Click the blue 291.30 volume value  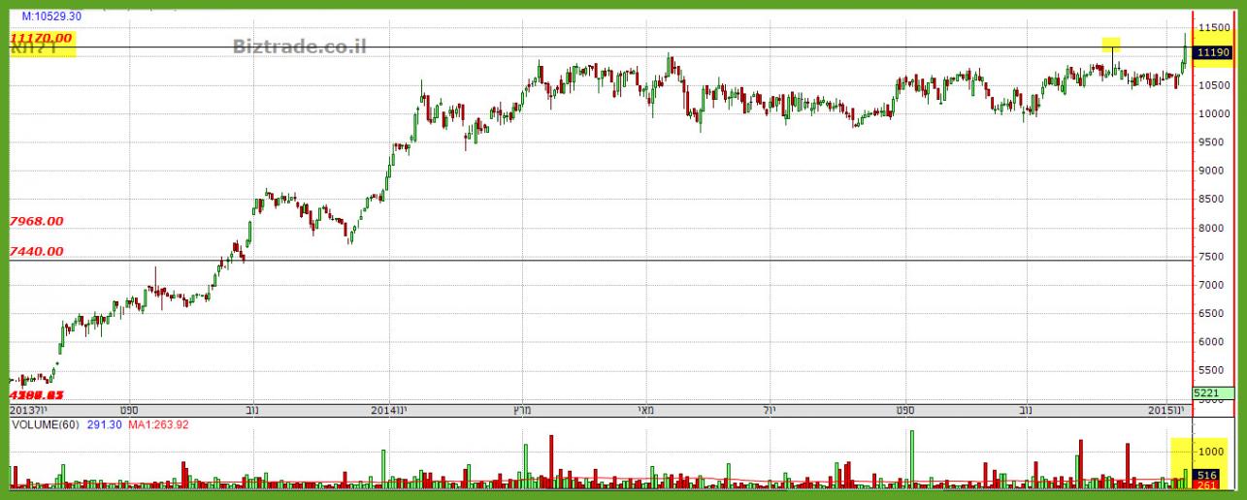tap(107, 425)
